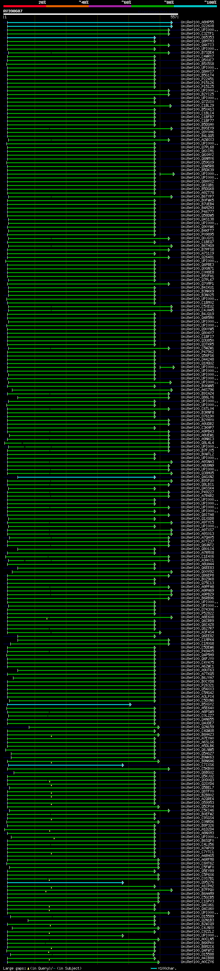Click the cyan ~100% legend segment

196,6
